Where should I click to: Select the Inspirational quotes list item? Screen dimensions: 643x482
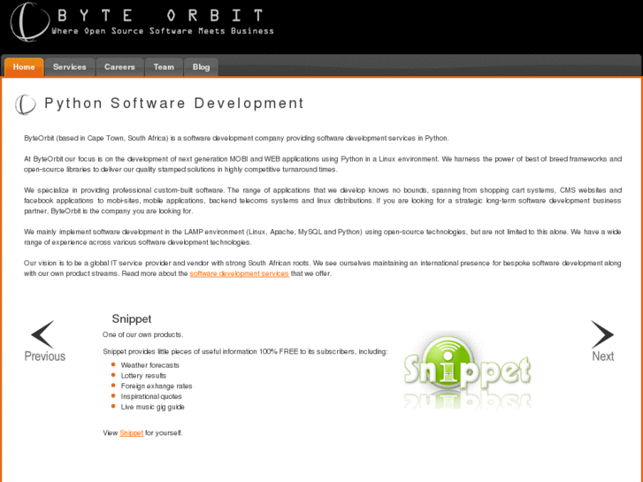pyautogui.click(x=151, y=396)
